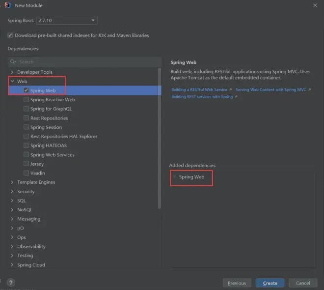Uncheck the Spring Web checkbox

point(27,90)
